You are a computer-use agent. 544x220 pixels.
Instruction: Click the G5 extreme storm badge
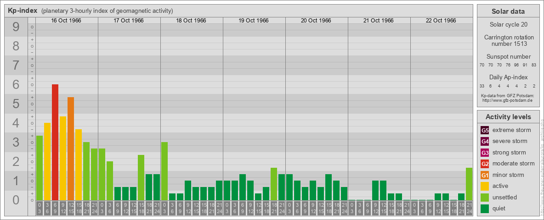pyautogui.click(x=485, y=131)
